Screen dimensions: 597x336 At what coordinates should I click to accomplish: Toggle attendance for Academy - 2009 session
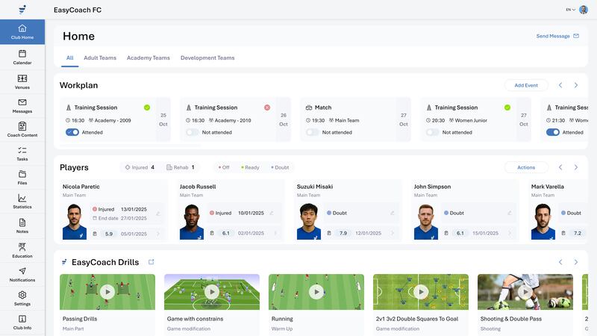[x=72, y=132]
